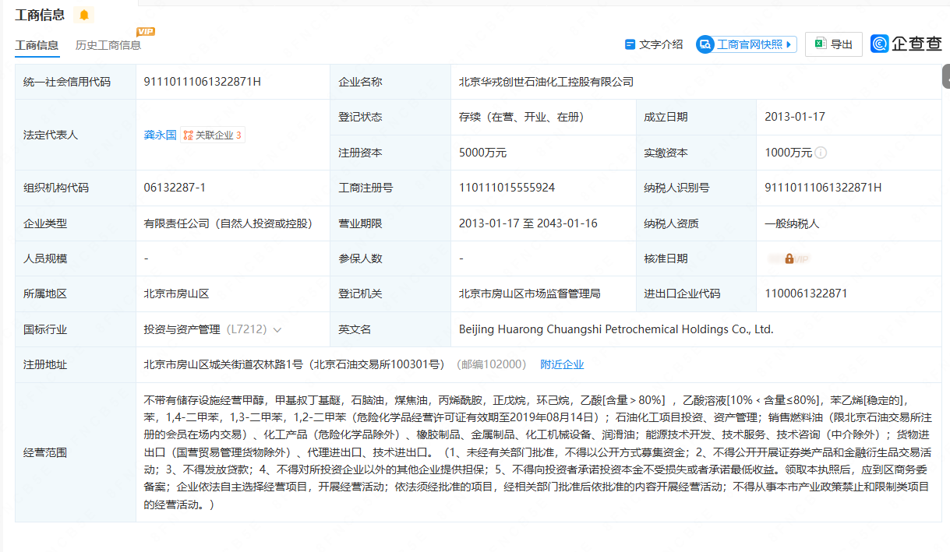Click the 工商官网快照 snapshot icon
950x552 pixels.
(705, 44)
